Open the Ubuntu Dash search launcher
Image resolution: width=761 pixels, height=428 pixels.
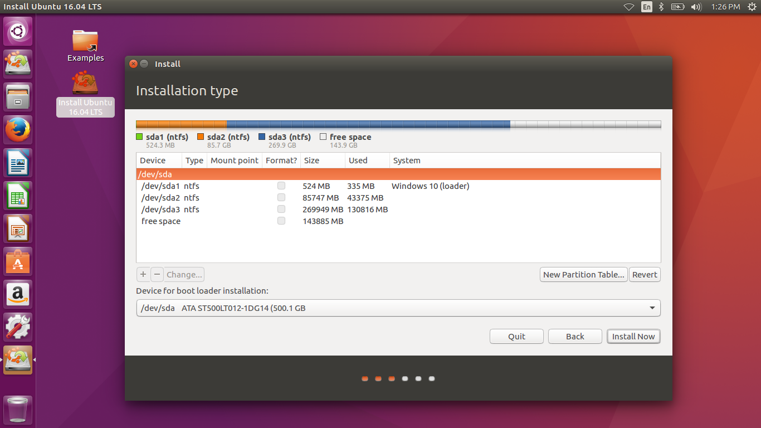tap(18, 31)
